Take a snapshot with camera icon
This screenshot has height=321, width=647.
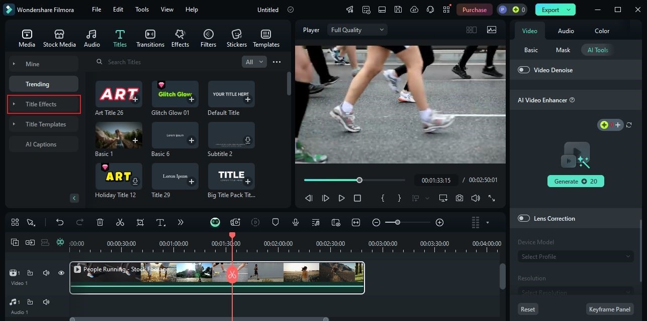459,198
